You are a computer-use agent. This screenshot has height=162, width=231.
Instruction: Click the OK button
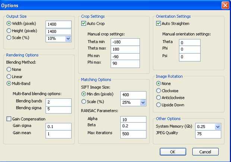point(173,152)
